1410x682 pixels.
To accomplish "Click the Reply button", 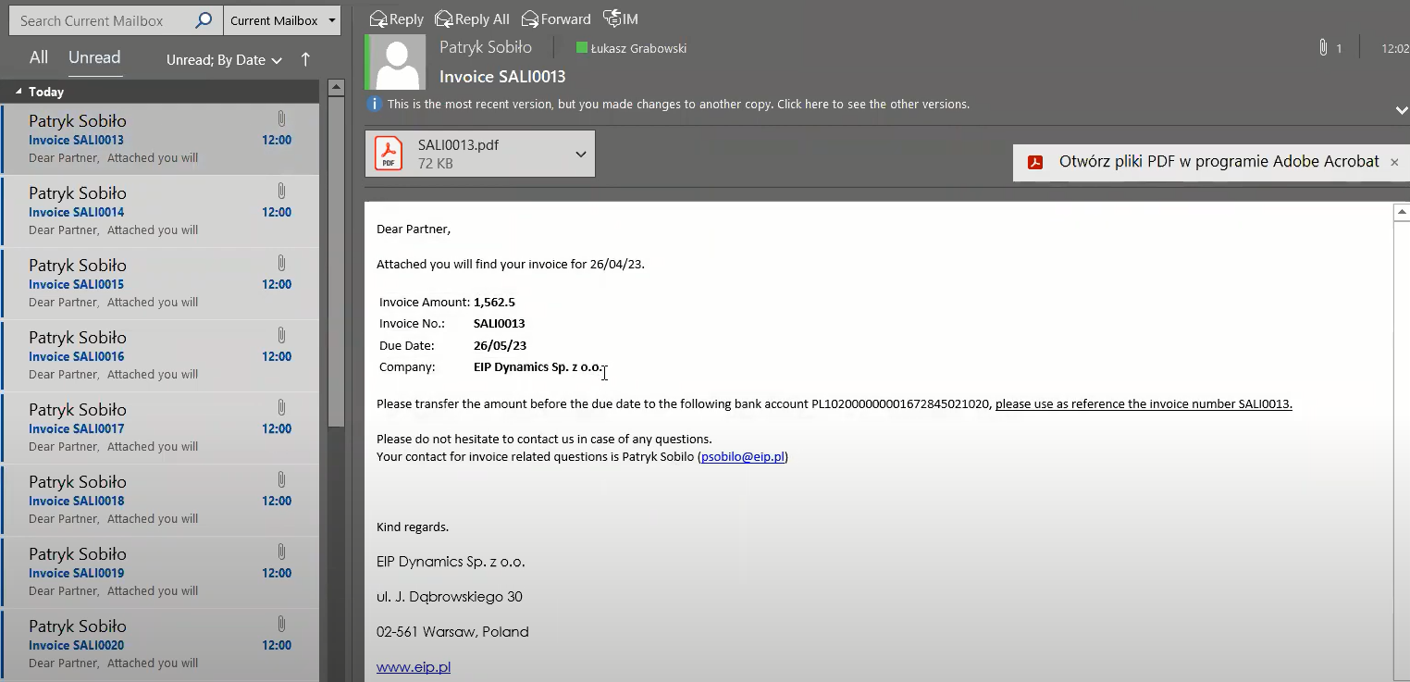I will click(x=396, y=19).
